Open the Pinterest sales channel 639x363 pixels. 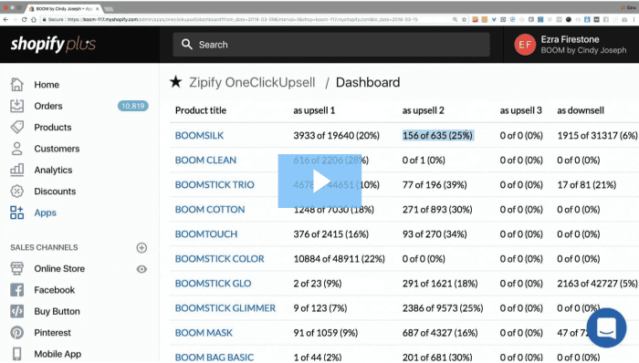point(53,333)
